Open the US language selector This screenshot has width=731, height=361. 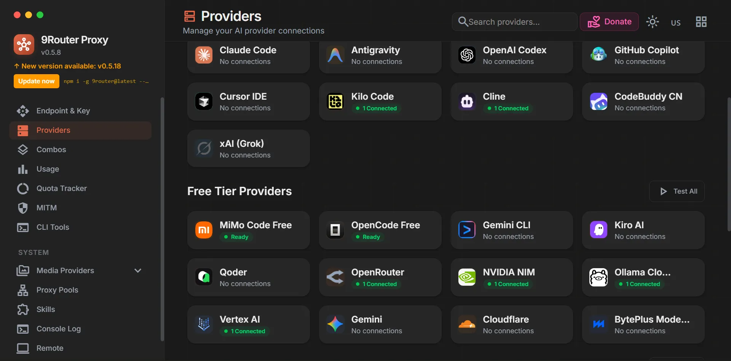coord(676,22)
